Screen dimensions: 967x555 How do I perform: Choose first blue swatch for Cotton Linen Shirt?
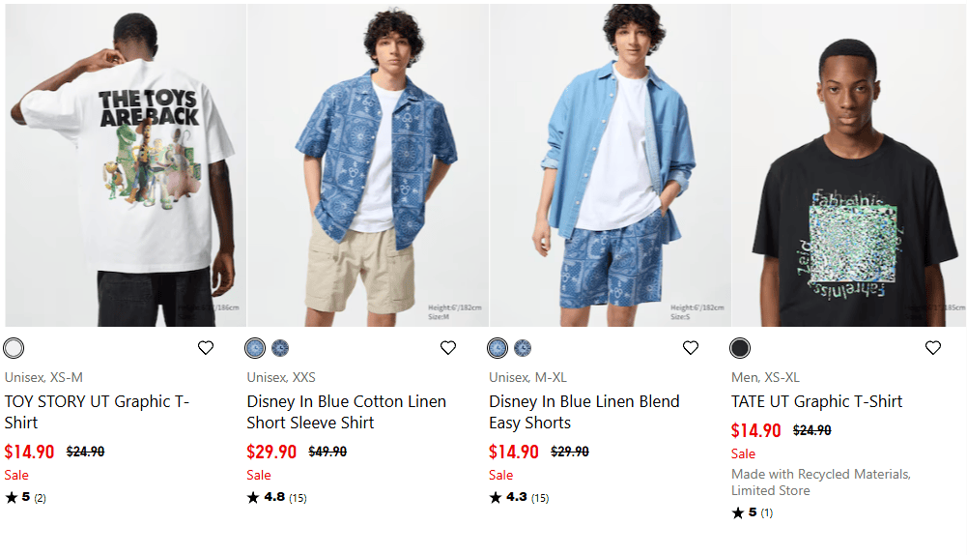click(x=255, y=348)
